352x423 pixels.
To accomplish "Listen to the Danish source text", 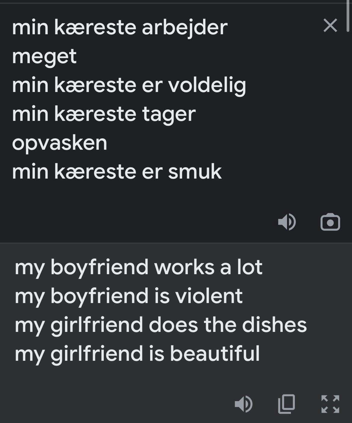I will [x=287, y=222].
